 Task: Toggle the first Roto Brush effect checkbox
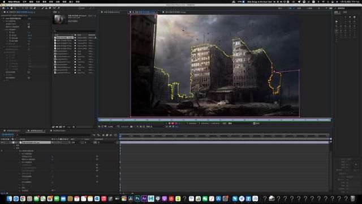[29, 24]
